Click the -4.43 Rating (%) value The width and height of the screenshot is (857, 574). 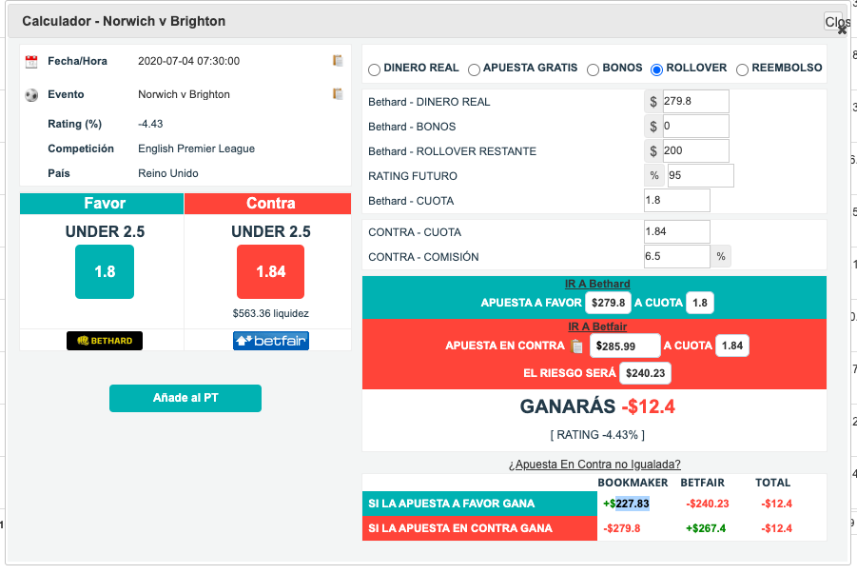tap(150, 124)
